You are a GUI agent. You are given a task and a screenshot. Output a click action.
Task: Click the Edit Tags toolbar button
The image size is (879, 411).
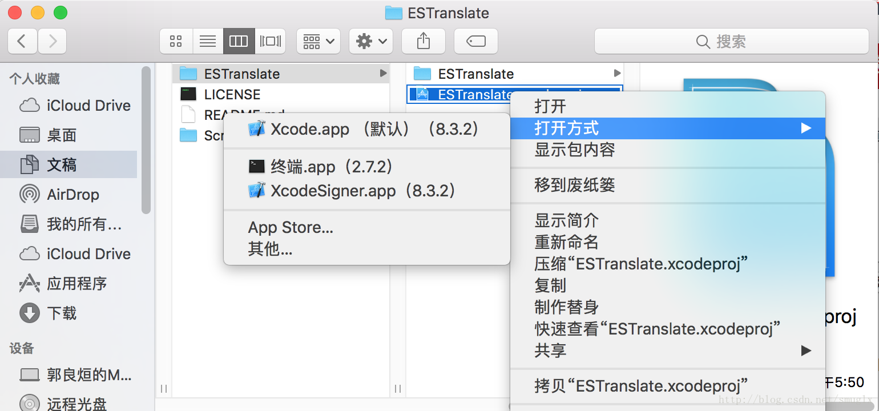pyautogui.click(x=476, y=41)
